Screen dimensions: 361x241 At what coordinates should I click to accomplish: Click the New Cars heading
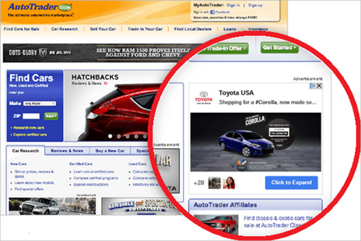(x=18, y=164)
